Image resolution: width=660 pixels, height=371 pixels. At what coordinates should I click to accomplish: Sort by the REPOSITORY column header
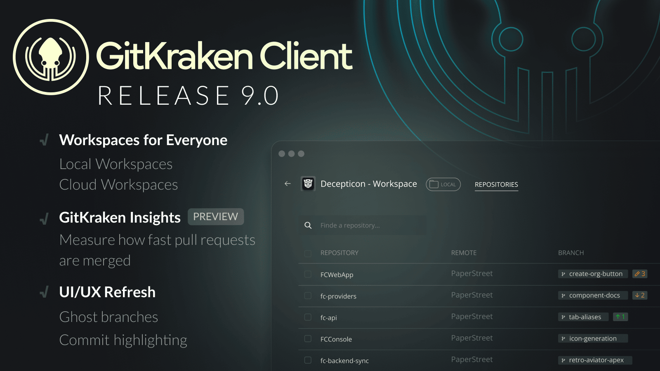339,253
